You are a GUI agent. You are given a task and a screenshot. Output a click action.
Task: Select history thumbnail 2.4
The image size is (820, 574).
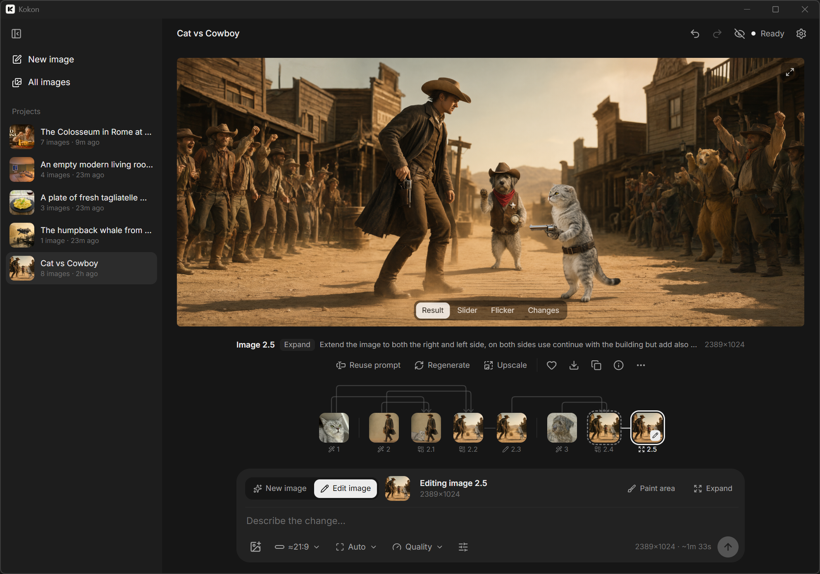[x=604, y=428]
